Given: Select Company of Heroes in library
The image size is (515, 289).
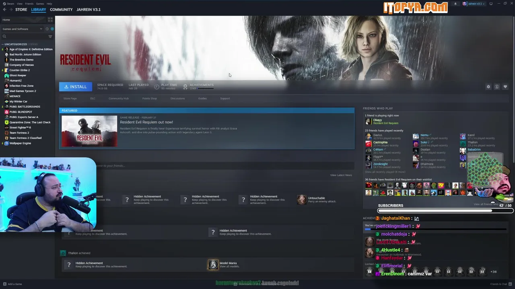Looking at the screenshot, I should (22, 65).
